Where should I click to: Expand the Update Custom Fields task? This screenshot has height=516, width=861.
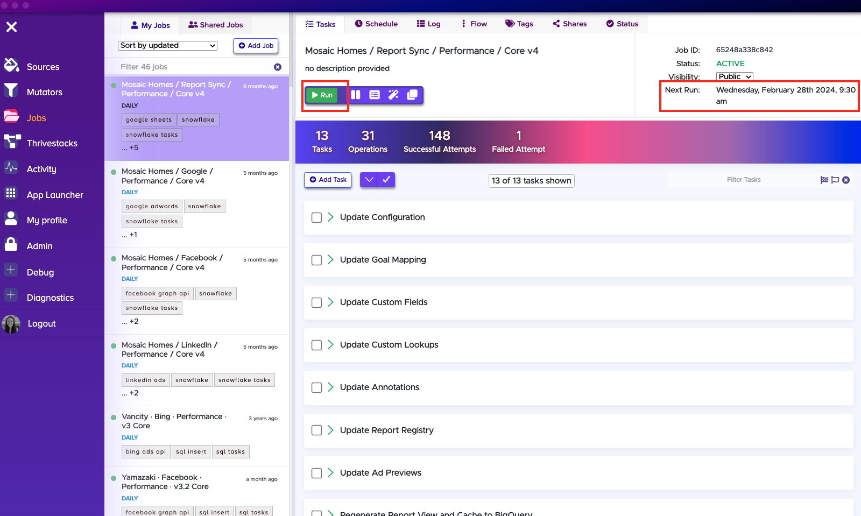click(x=330, y=302)
